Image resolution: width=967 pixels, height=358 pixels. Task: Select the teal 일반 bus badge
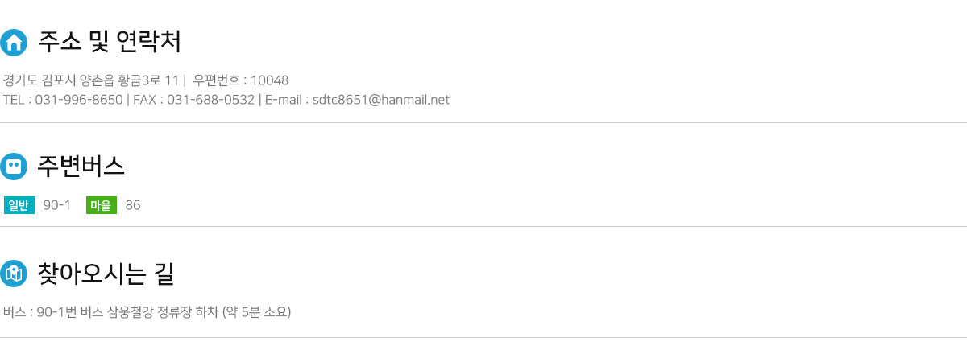pyautogui.click(x=19, y=205)
